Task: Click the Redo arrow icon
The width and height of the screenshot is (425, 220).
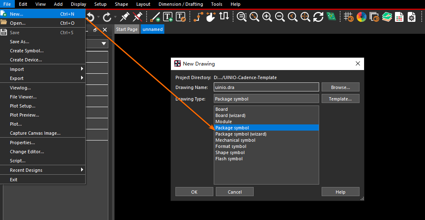Action: pyautogui.click(x=107, y=17)
